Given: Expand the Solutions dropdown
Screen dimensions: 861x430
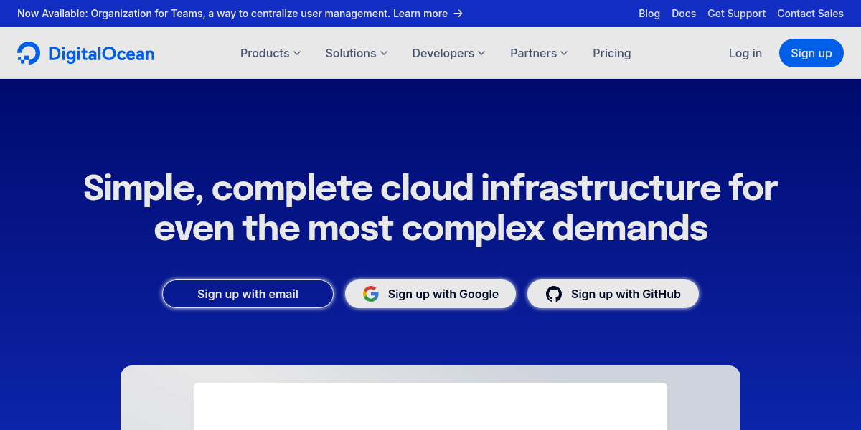Looking at the screenshot, I should tap(356, 53).
